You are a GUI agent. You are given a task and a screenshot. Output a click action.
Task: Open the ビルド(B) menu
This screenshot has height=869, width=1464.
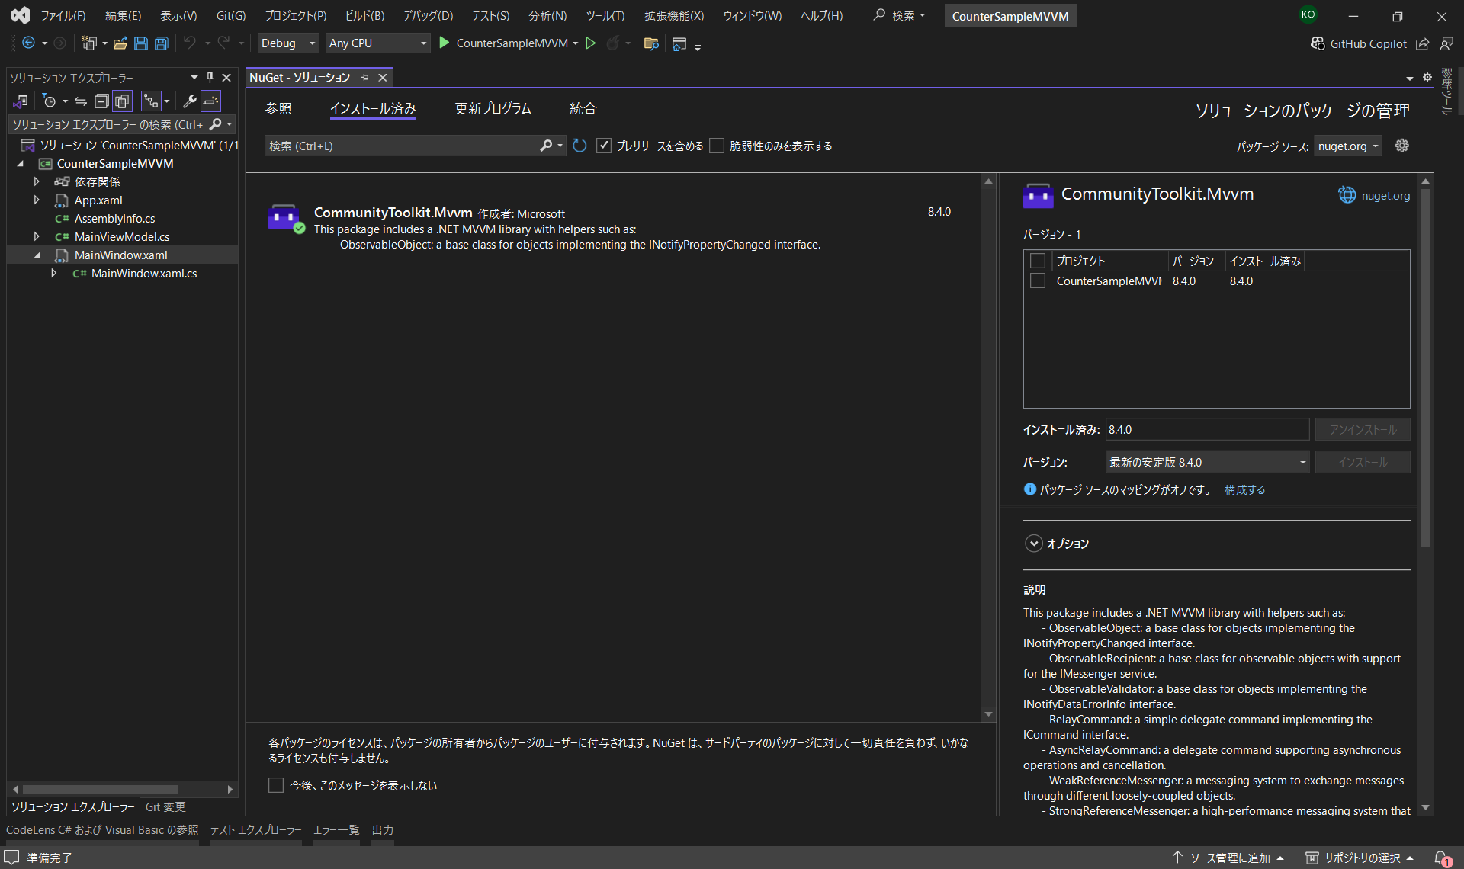(x=364, y=16)
